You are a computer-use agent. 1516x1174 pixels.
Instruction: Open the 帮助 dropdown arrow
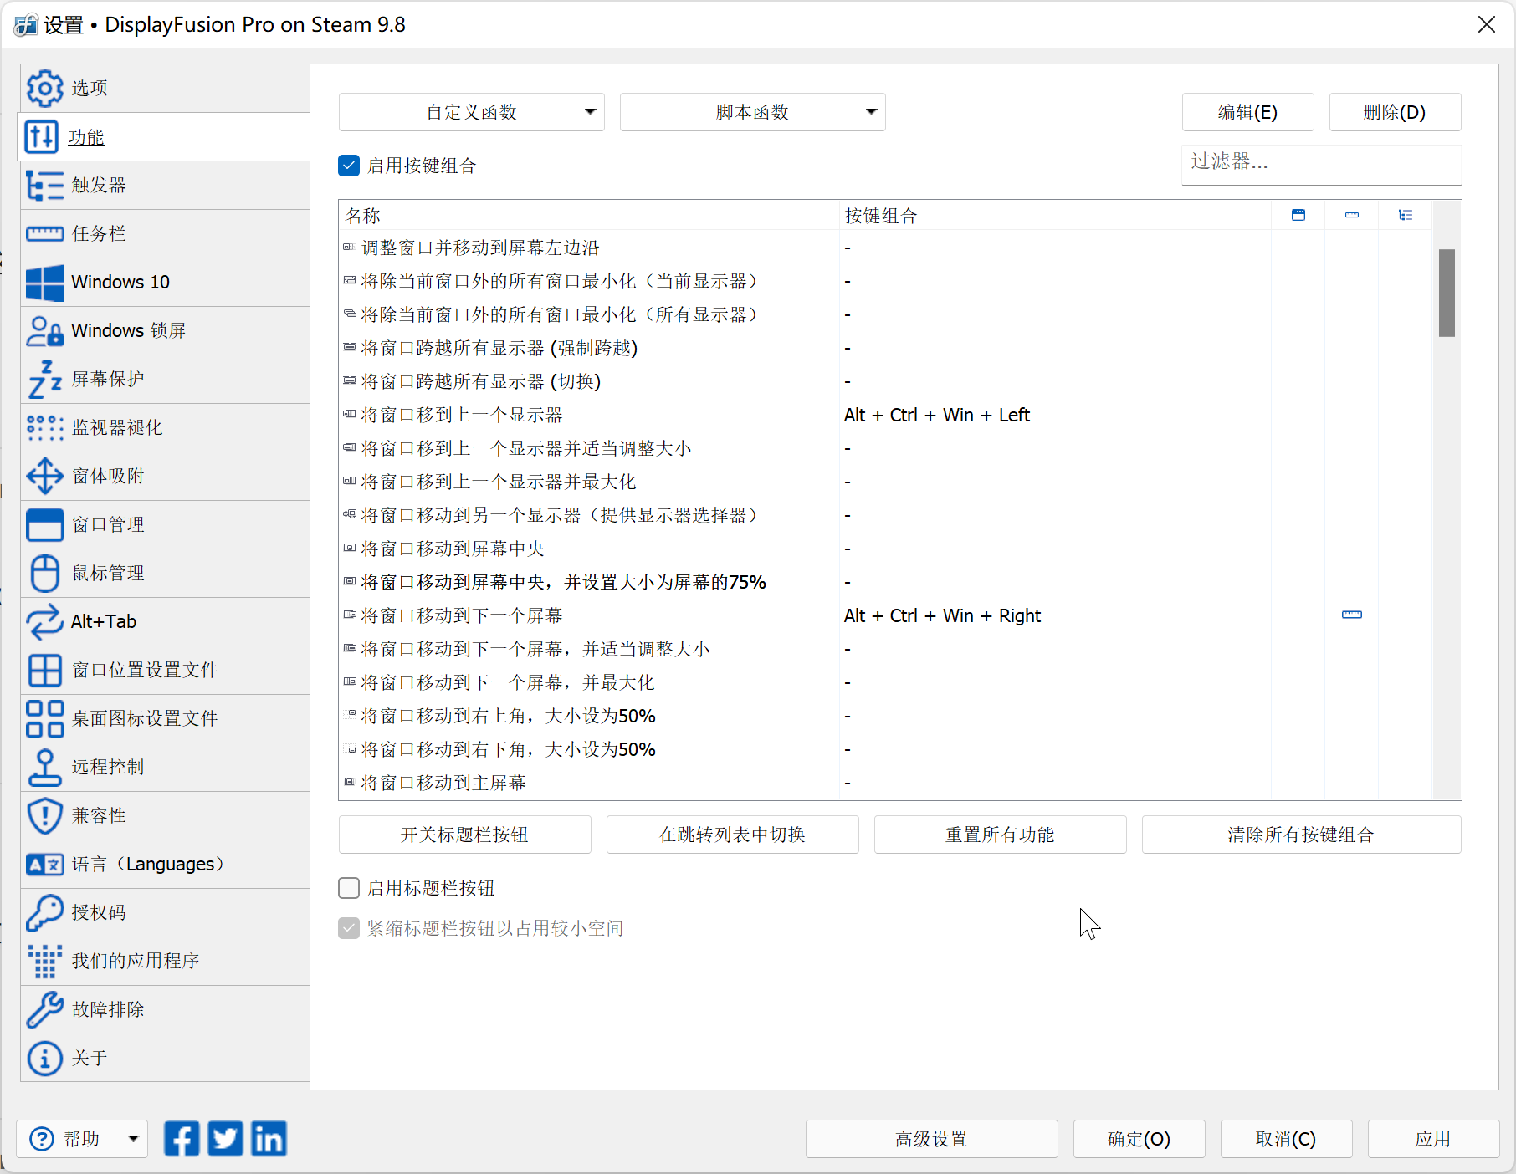coord(133,1139)
